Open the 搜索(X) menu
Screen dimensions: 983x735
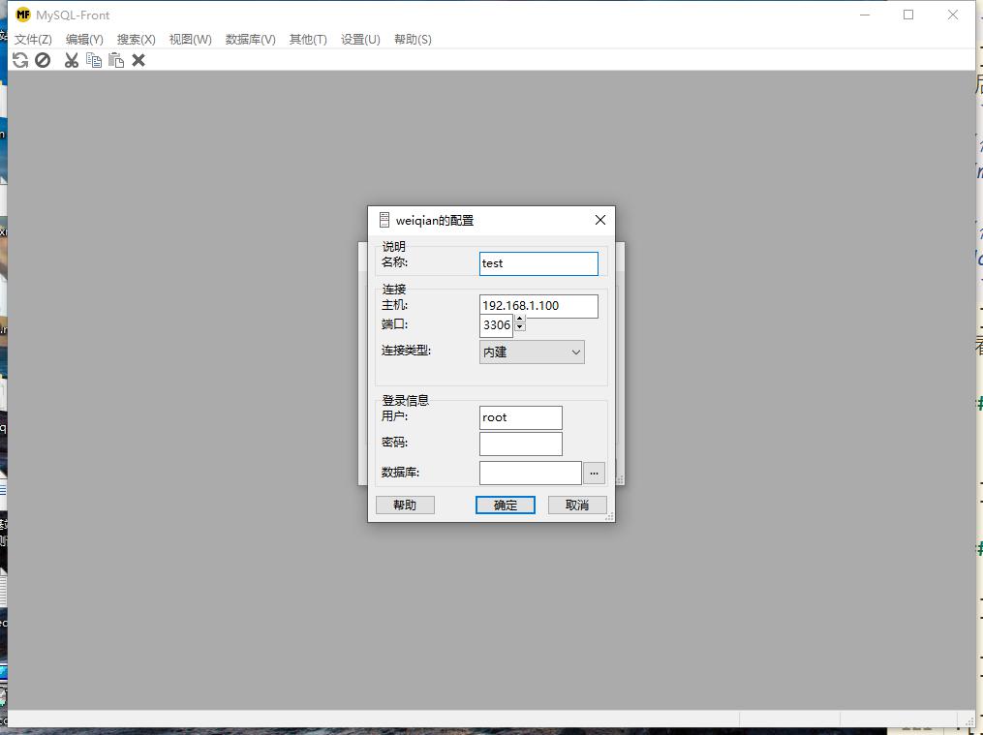click(x=136, y=40)
